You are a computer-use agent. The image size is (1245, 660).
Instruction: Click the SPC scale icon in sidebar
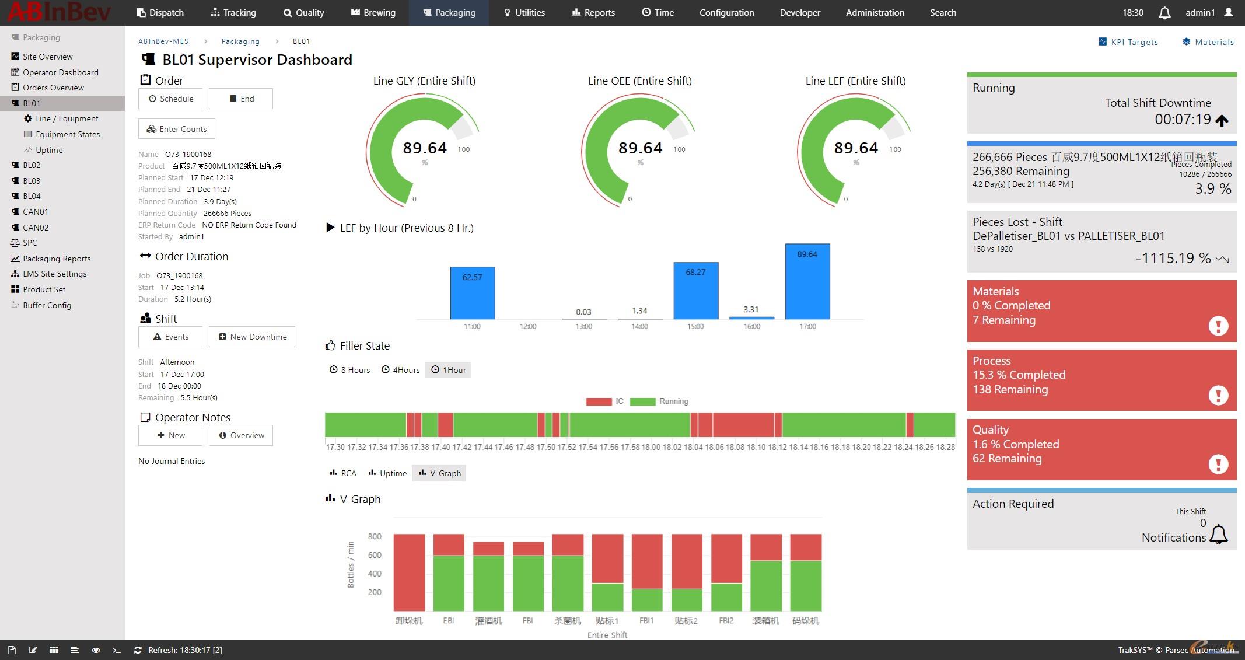pyautogui.click(x=15, y=243)
